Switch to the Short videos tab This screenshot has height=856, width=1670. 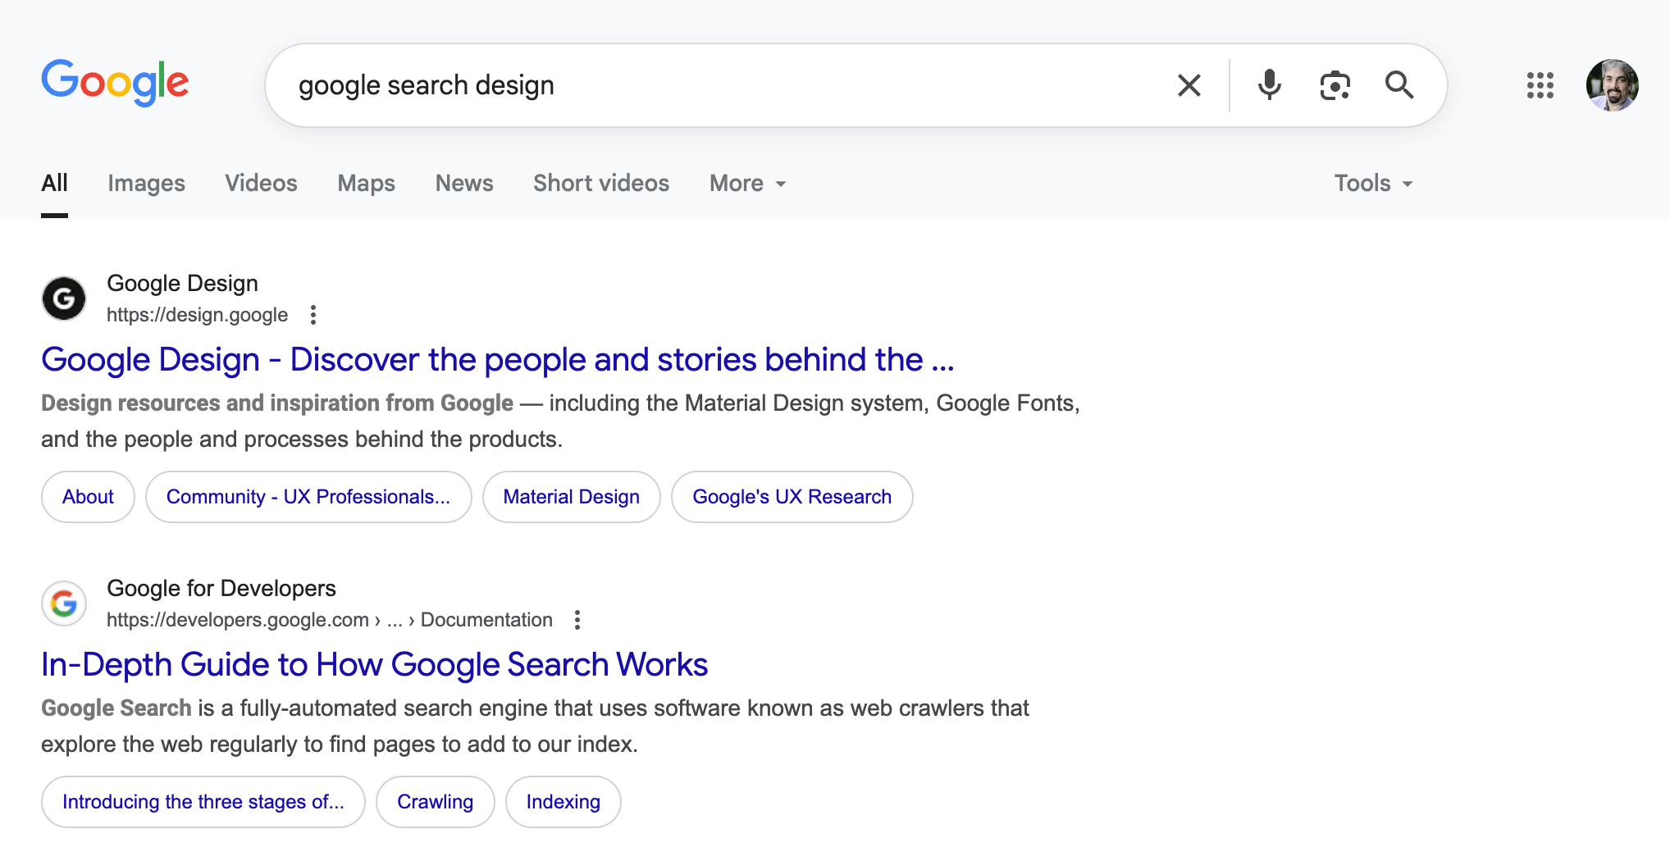click(x=601, y=183)
